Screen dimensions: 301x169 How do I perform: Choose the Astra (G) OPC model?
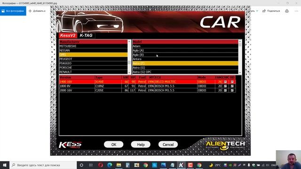coord(185,72)
